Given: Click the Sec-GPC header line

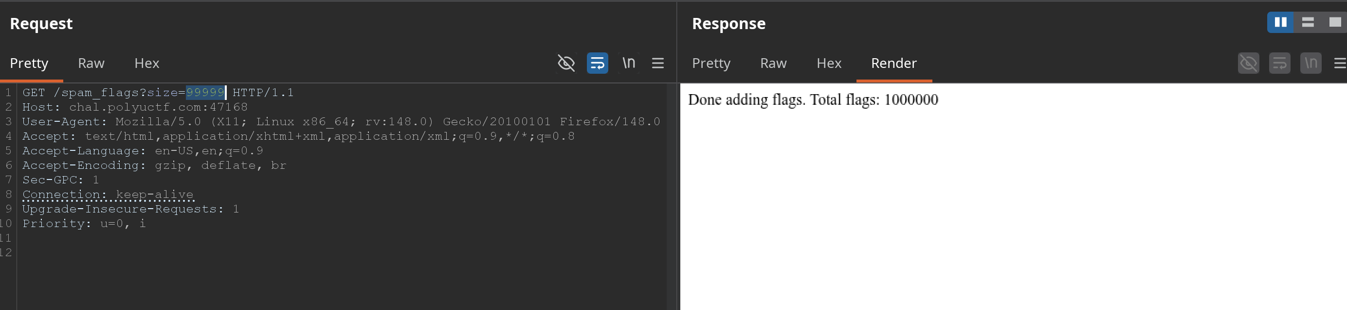Looking at the screenshot, I should [61, 180].
